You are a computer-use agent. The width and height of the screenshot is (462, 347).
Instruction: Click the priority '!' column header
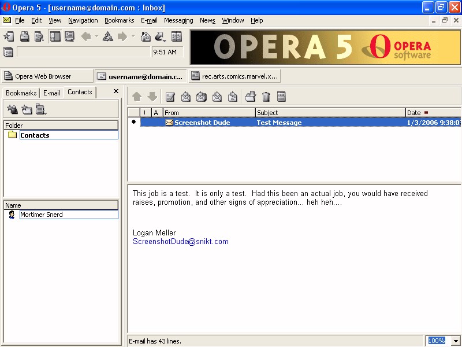[x=146, y=113]
